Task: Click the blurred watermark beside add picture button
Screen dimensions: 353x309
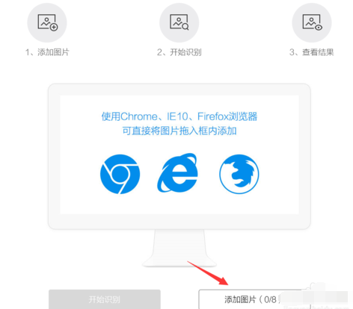Action: coord(325,296)
